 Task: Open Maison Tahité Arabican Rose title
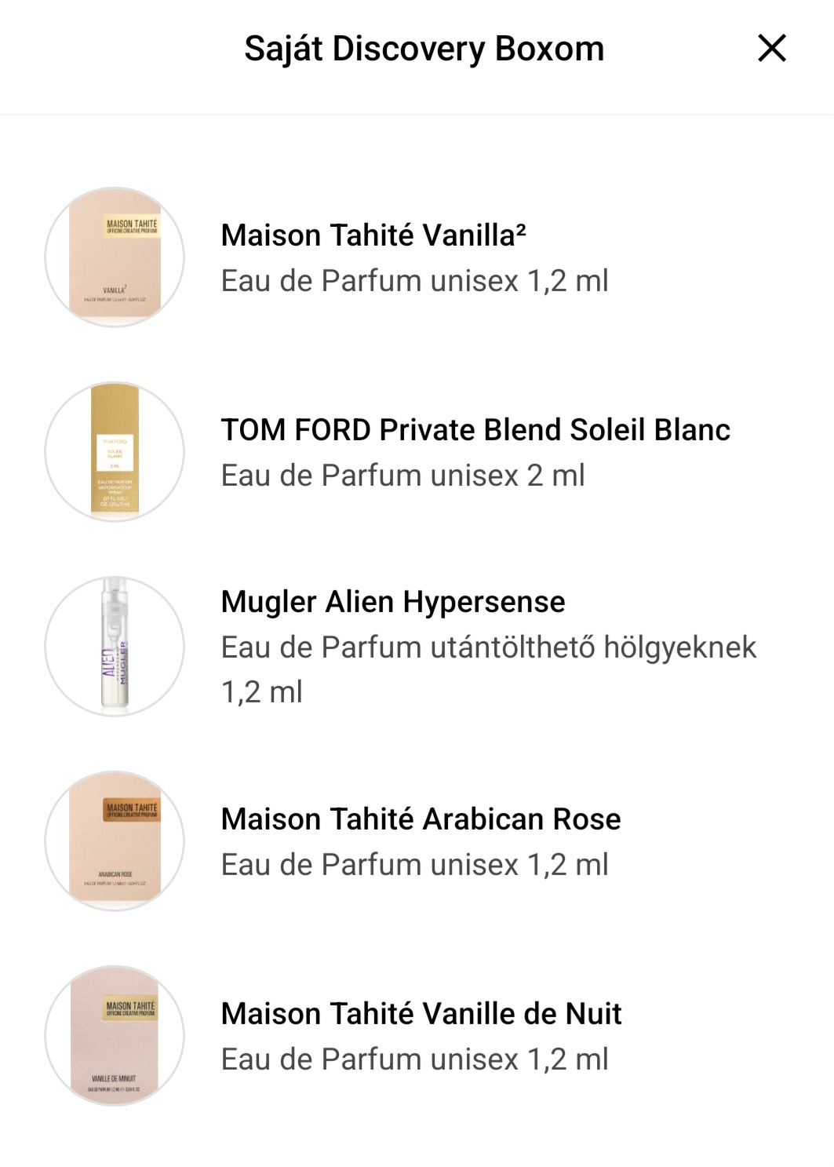(x=421, y=819)
